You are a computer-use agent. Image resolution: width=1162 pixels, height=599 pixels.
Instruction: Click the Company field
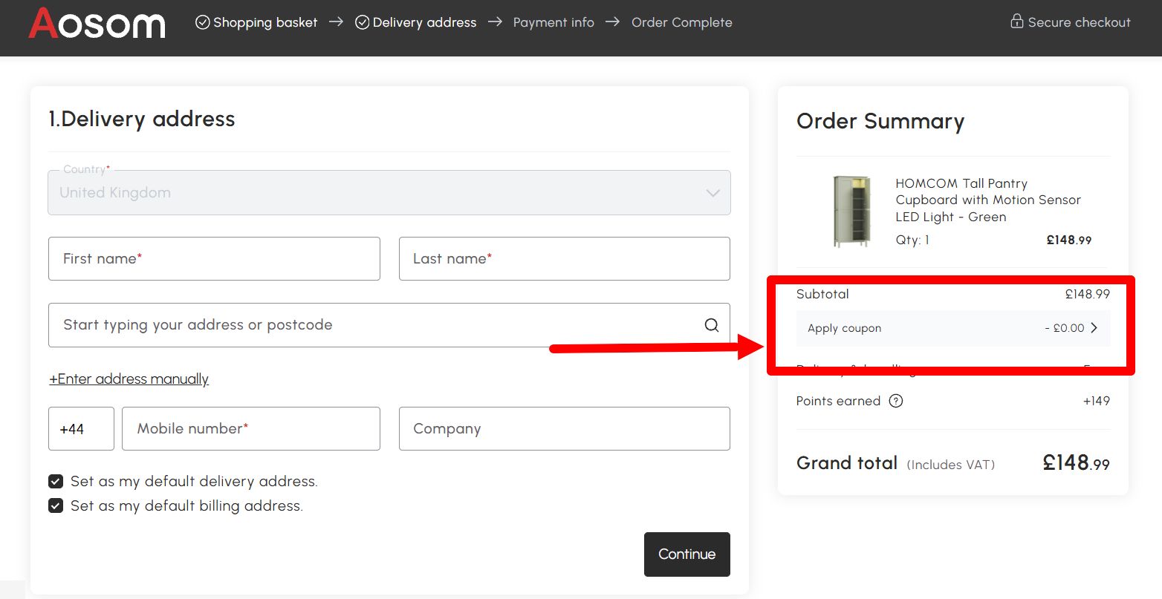click(x=564, y=428)
